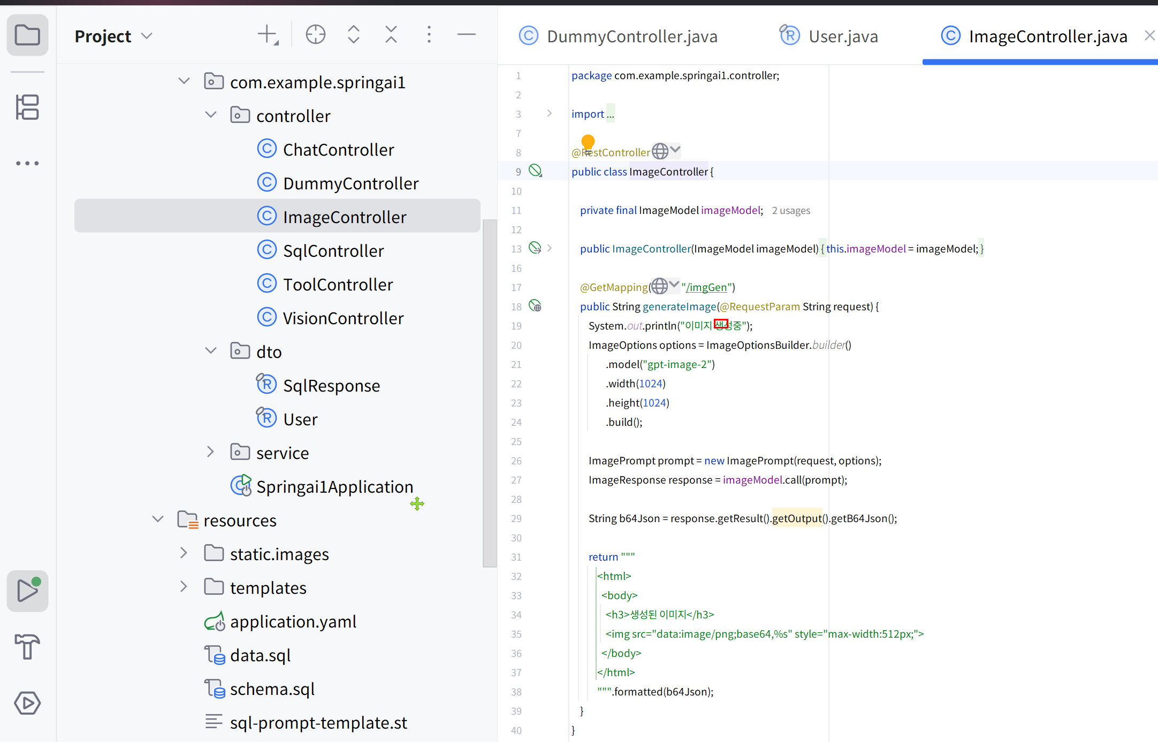Image resolution: width=1158 pixels, height=742 pixels.
Task: Open the Run tool window icon
Action: [x=27, y=591]
